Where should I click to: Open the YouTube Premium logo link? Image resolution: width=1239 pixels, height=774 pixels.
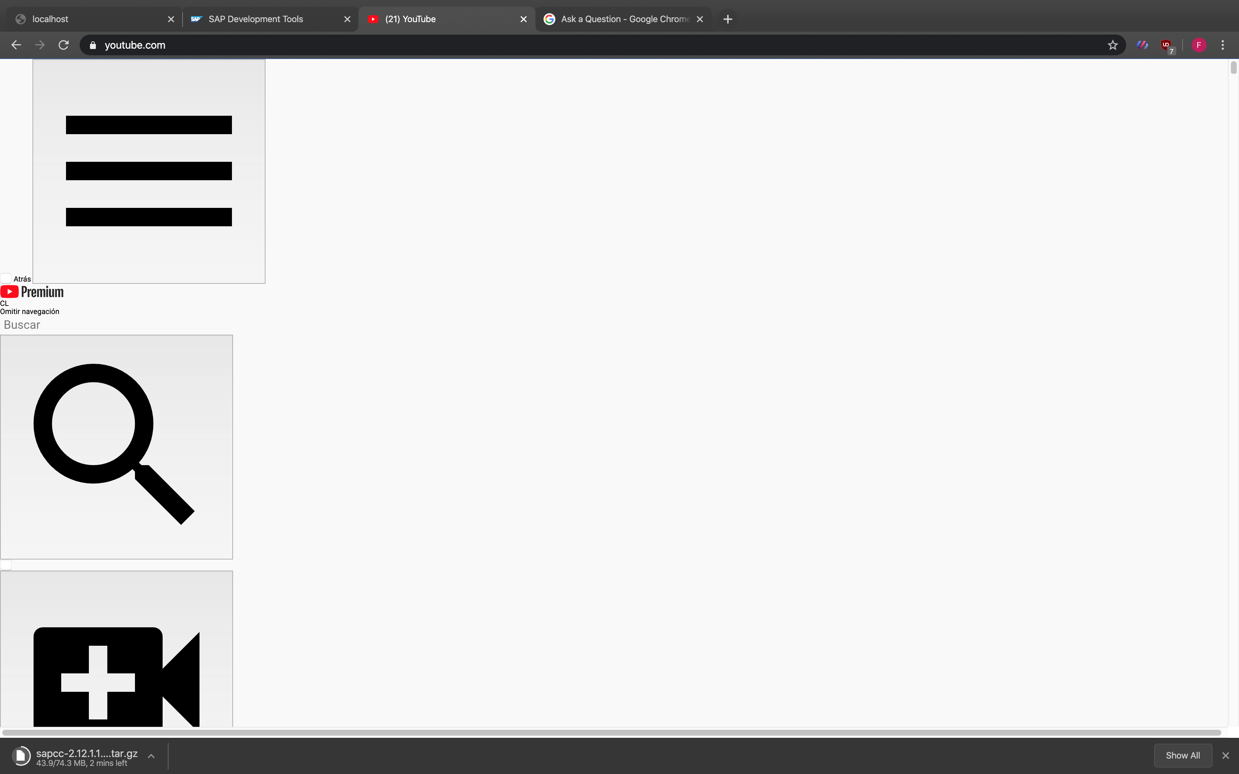[x=32, y=292]
